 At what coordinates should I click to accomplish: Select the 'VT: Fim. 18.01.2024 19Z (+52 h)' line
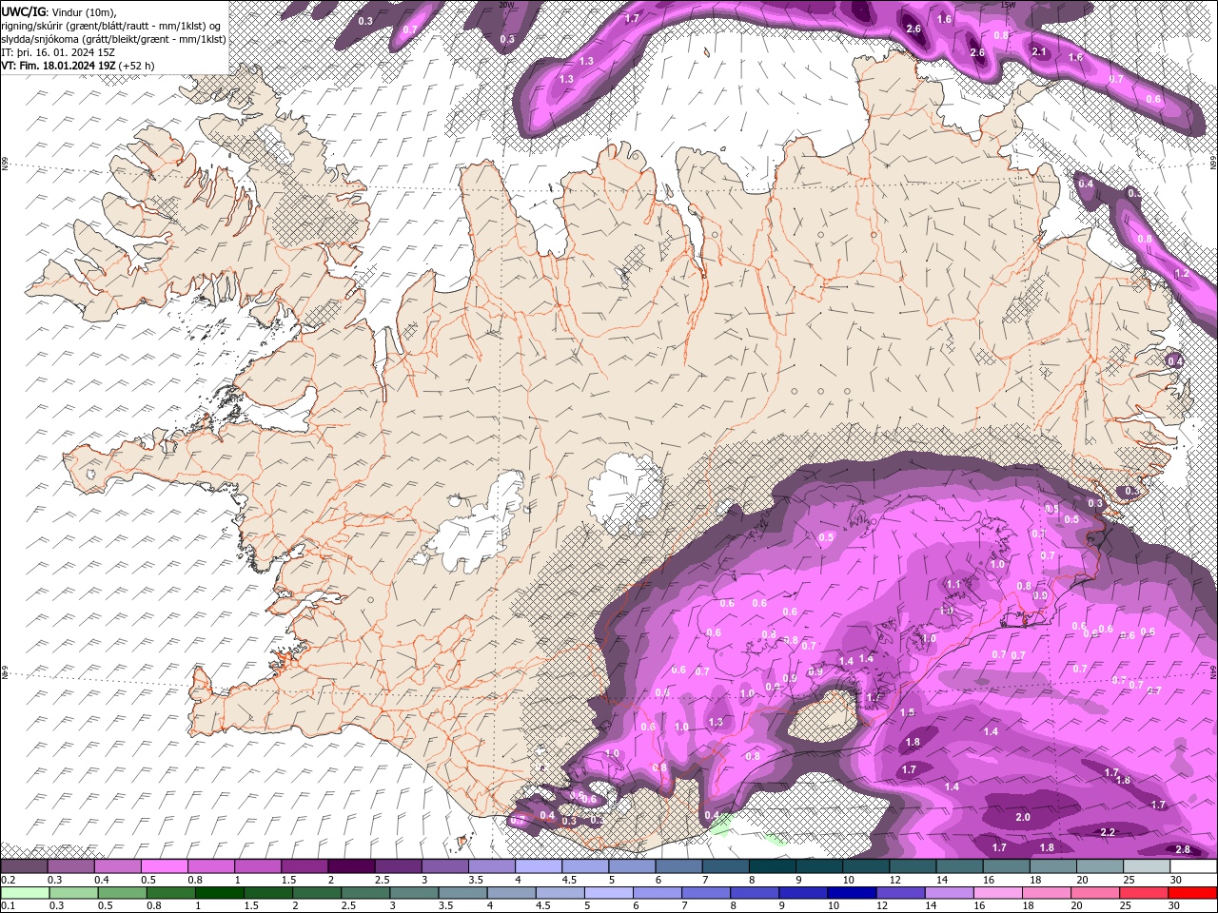tap(78, 66)
